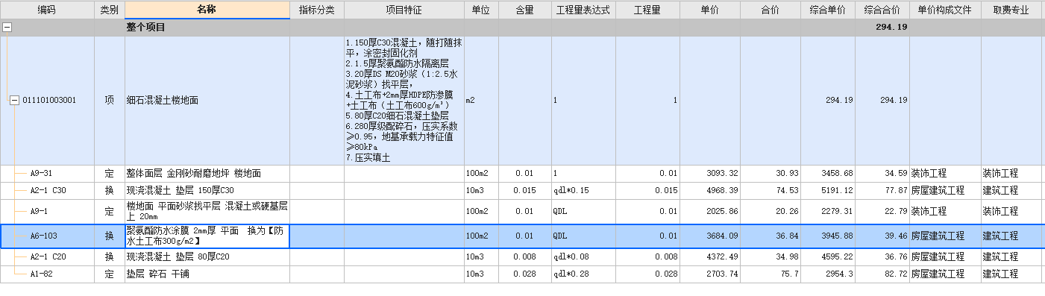Edit name cell 聚氨酯防水涂膜 2mm厚 平面
Image resolution: width=1045 pixels, height=296 pixels.
207,236
